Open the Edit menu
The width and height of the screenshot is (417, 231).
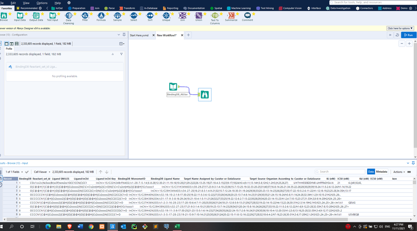(x=13, y=3)
